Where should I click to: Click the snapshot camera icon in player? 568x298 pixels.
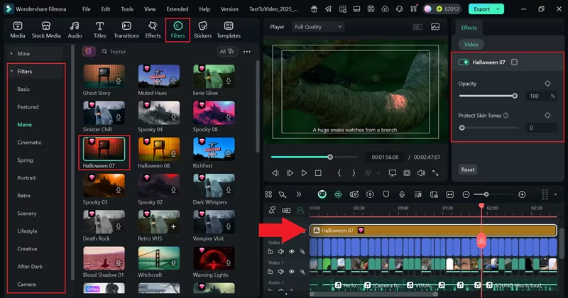click(x=407, y=173)
